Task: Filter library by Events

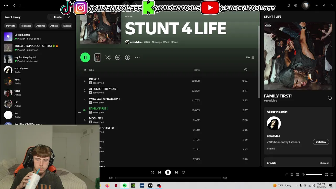Action: [67, 26]
